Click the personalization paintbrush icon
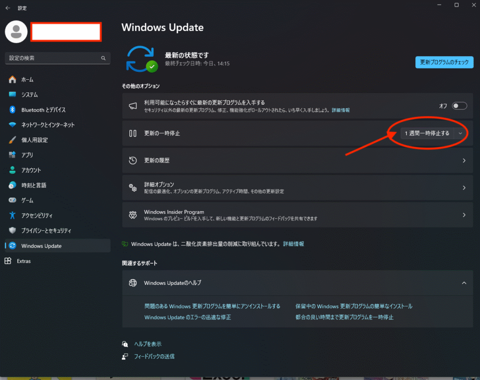The height and width of the screenshot is (380, 480). pos(12,140)
